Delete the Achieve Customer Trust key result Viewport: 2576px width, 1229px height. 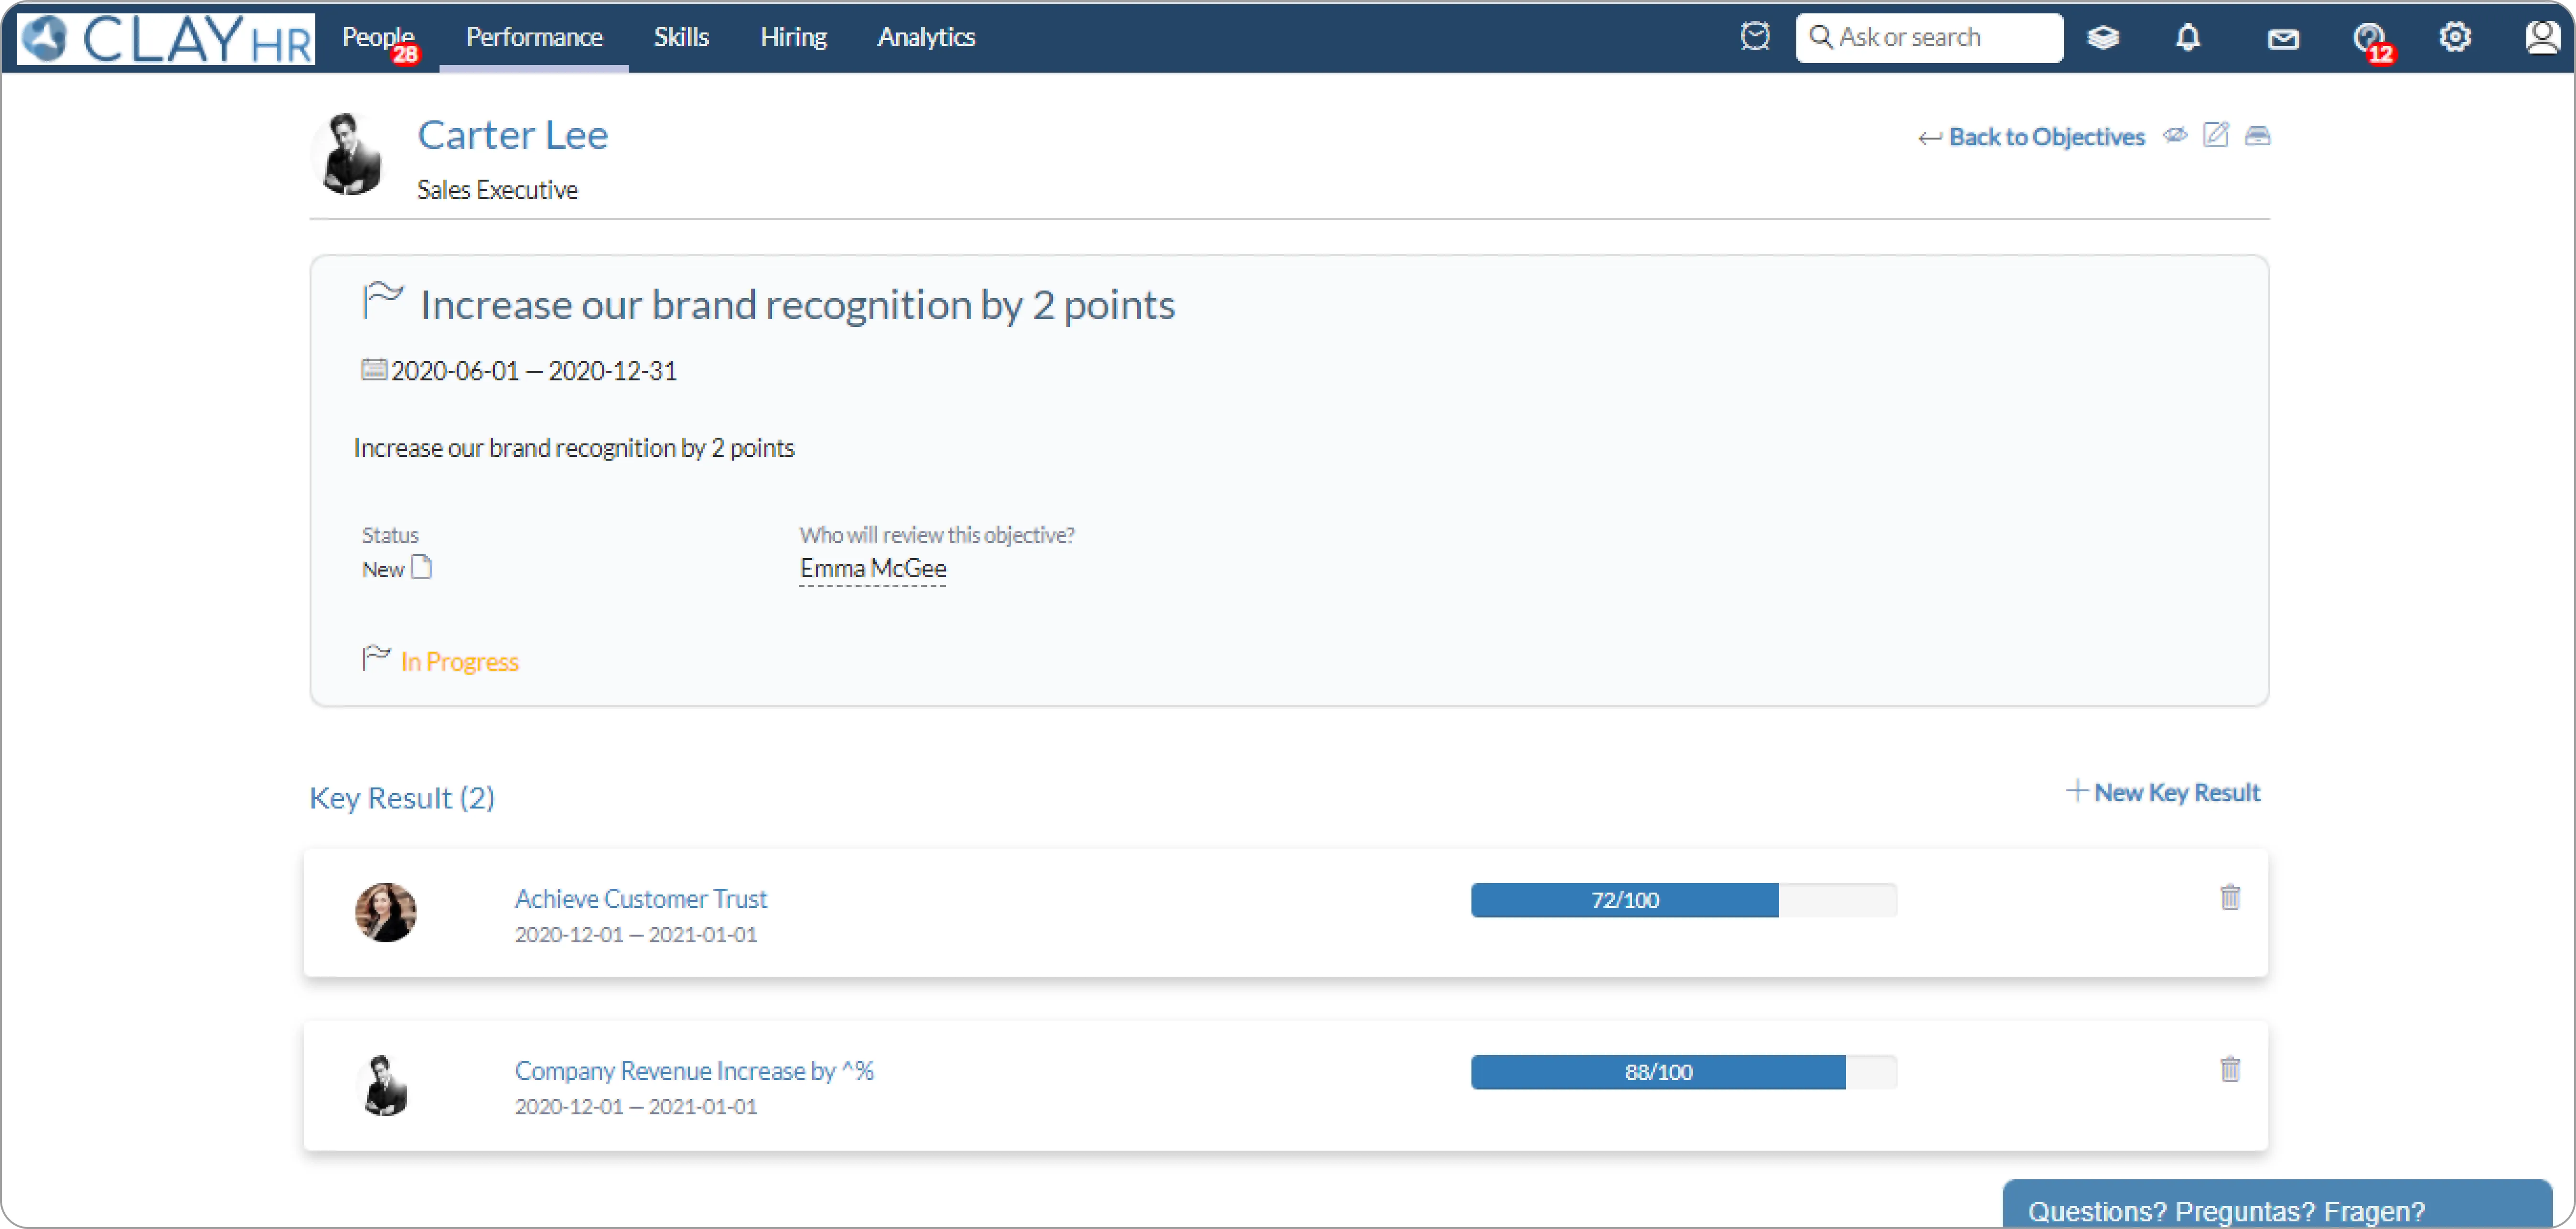coord(2230,897)
